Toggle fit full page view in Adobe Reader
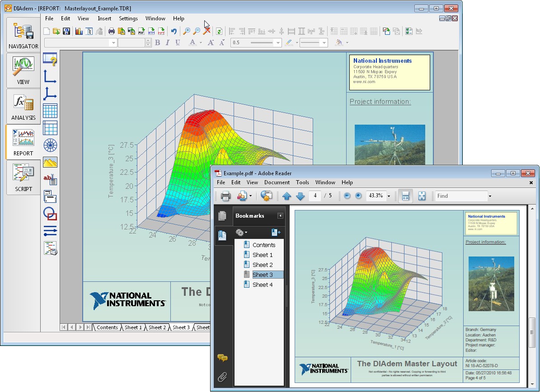Viewport: 540px width, 392px height. pyautogui.click(x=422, y=196)
